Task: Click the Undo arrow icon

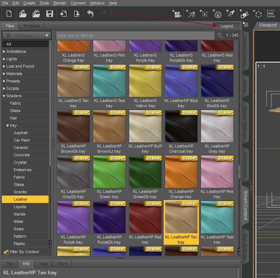Action: (90, 14)
